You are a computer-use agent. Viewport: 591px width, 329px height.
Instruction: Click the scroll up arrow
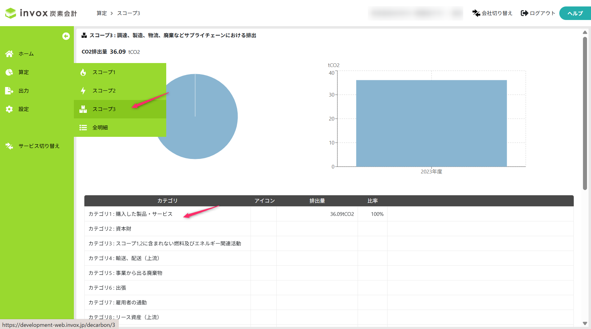(x=585, y=32)
